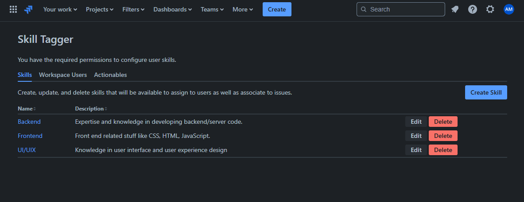Image resolution: width=524 pixels, height=202 pixels.
Task: Click the magnifier icon in search box
Action: (x=364, y=9)
